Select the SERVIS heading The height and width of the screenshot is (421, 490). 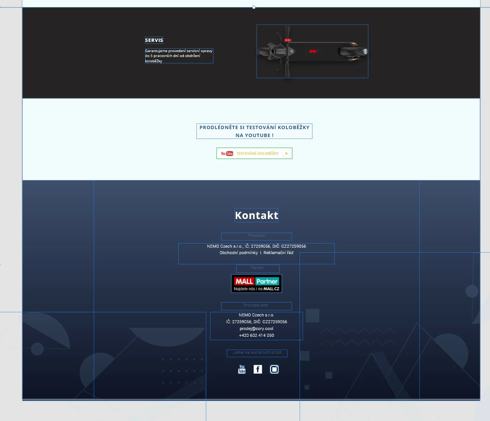tap(154, 40)
